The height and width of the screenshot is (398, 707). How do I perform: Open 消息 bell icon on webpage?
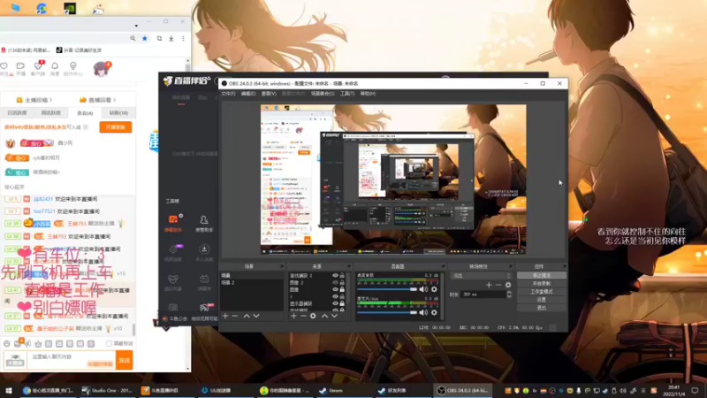click(55, 69)
